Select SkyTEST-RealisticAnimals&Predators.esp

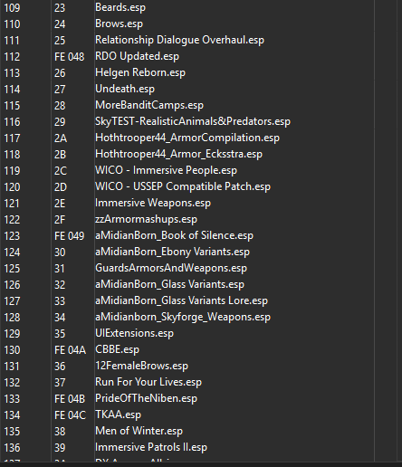tap(193, 121)
